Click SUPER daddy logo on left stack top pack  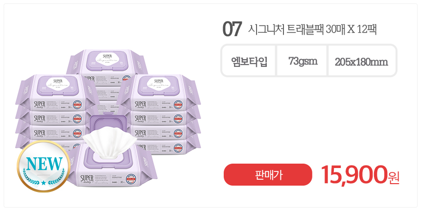point(40,105)
